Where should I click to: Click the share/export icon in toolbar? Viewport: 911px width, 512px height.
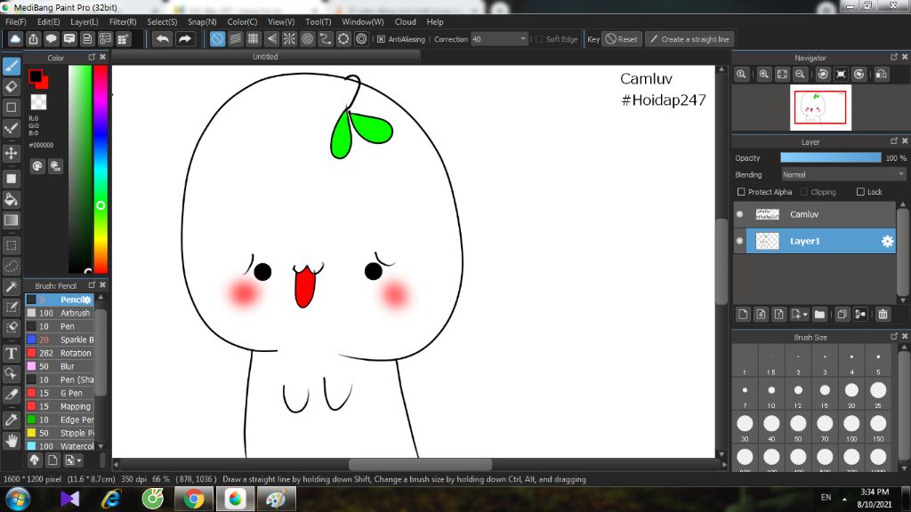[x=33, y=39]
